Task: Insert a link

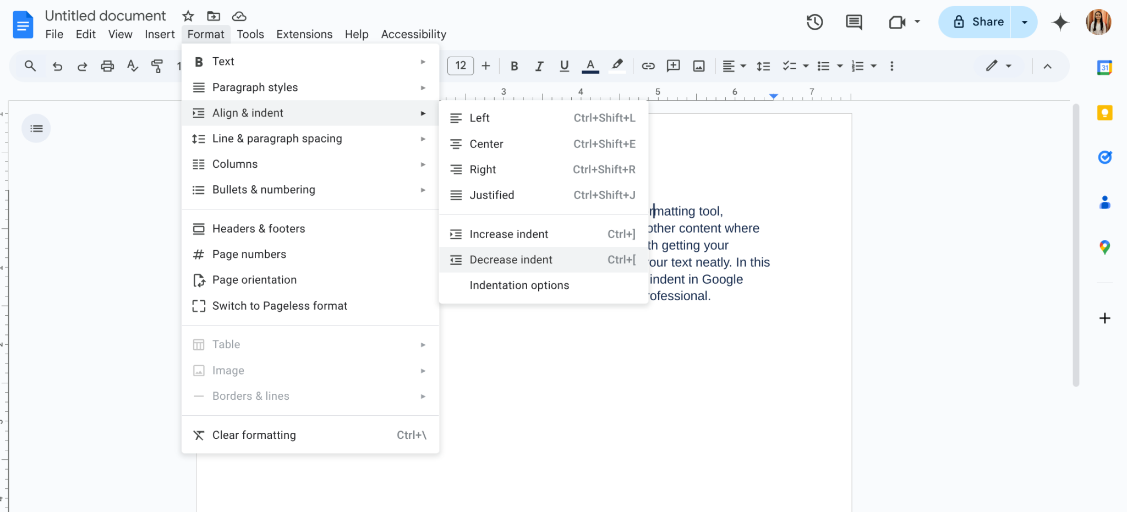Action: (648, 65)
